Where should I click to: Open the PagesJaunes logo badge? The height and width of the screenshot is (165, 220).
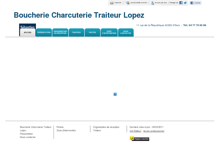139,139
